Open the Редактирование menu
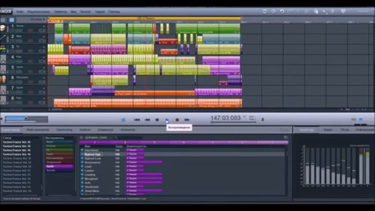 39,12
